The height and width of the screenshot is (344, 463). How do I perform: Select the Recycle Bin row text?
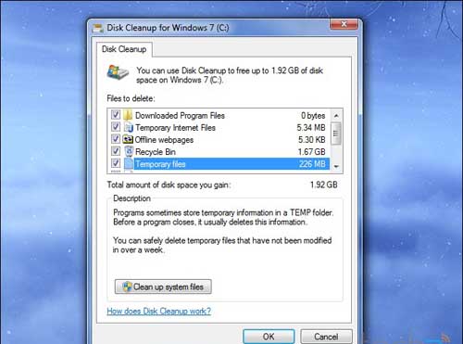tap(156, 152)
